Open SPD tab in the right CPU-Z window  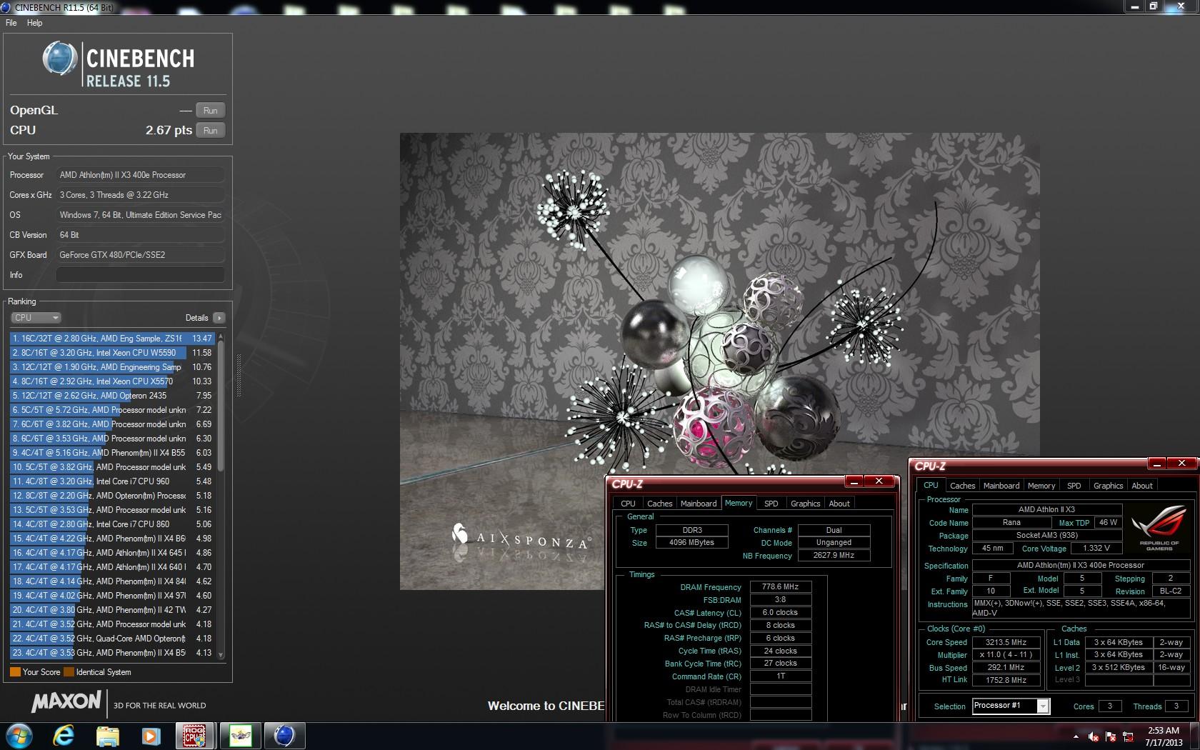coord(1074,486)
